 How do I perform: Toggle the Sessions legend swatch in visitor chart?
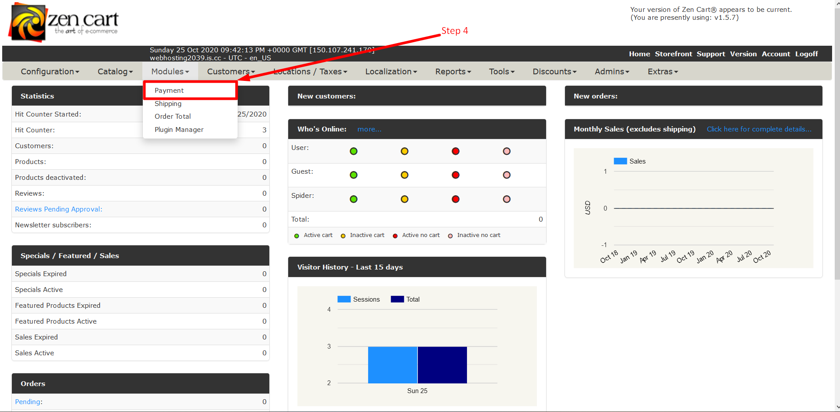coord(344,299)
